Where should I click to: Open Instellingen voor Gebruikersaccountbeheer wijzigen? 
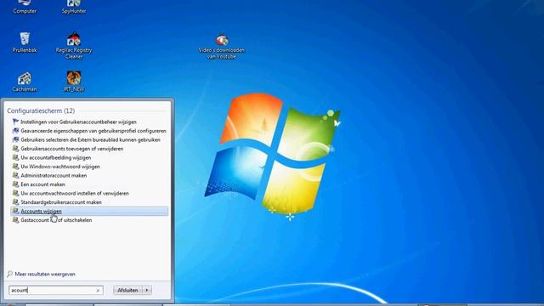[78, 122]
